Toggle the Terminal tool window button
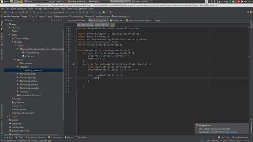 click(x=81, y=137)
